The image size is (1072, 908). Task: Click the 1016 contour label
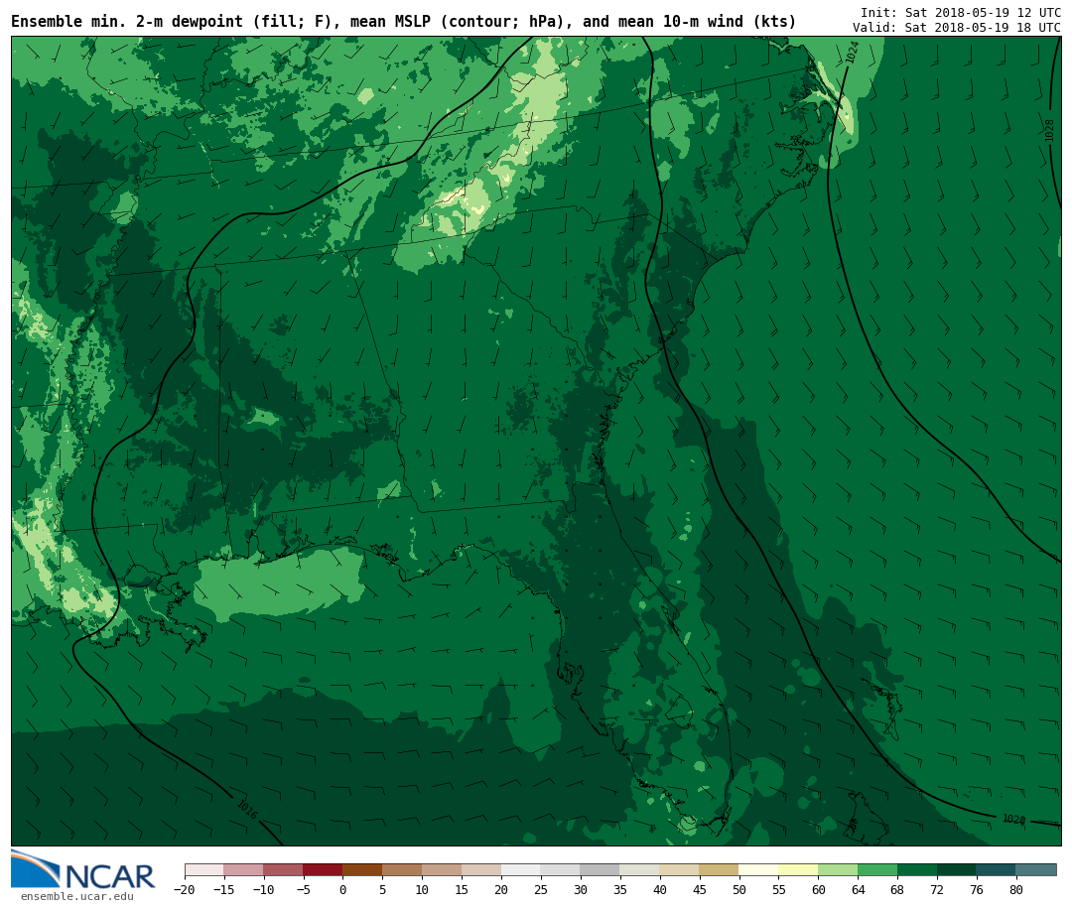click(x=247, y=810)
